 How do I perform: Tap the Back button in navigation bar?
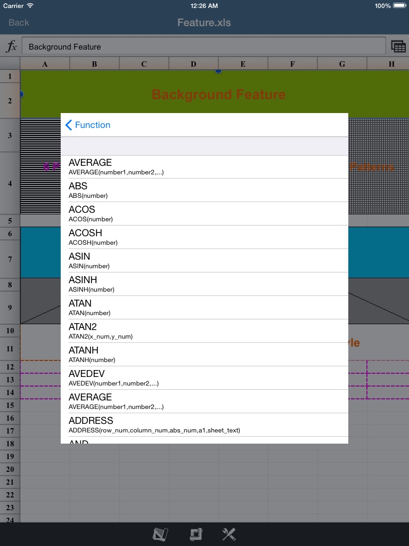[x=19, y=22]
